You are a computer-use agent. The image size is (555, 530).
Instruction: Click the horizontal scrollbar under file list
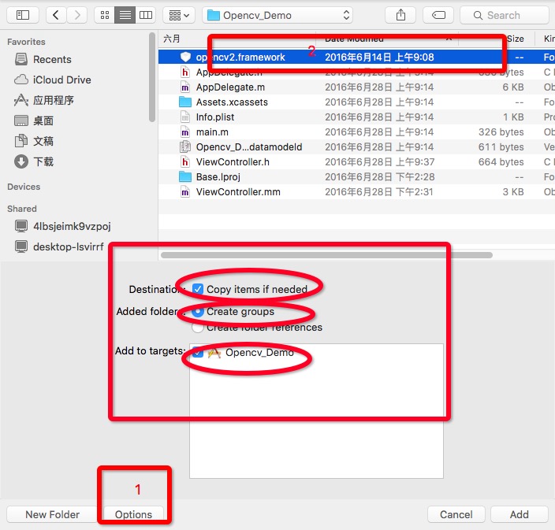(326, 255)
